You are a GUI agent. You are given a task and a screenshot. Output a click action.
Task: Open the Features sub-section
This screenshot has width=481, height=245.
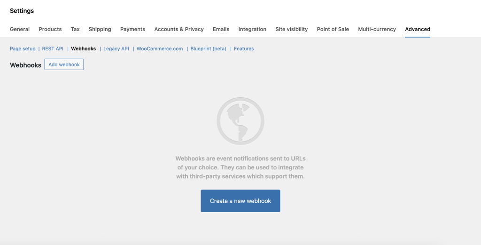point(244,48)
